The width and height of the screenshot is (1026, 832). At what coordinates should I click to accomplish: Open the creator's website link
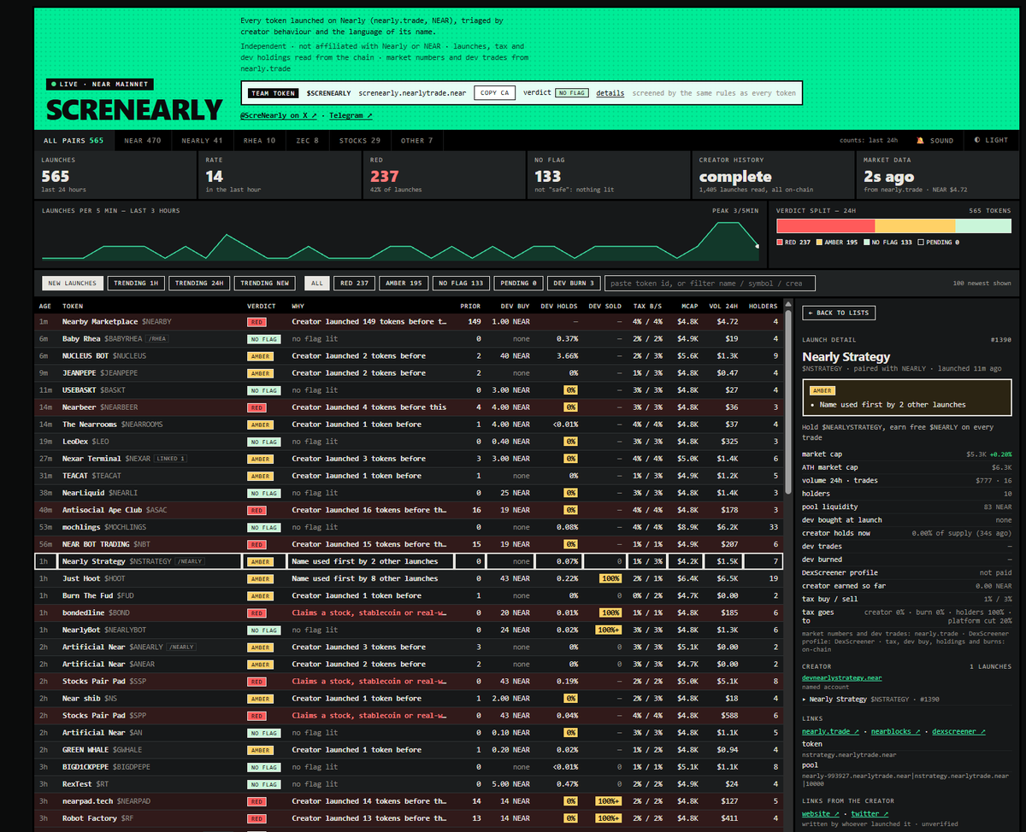tap(821, 814)
